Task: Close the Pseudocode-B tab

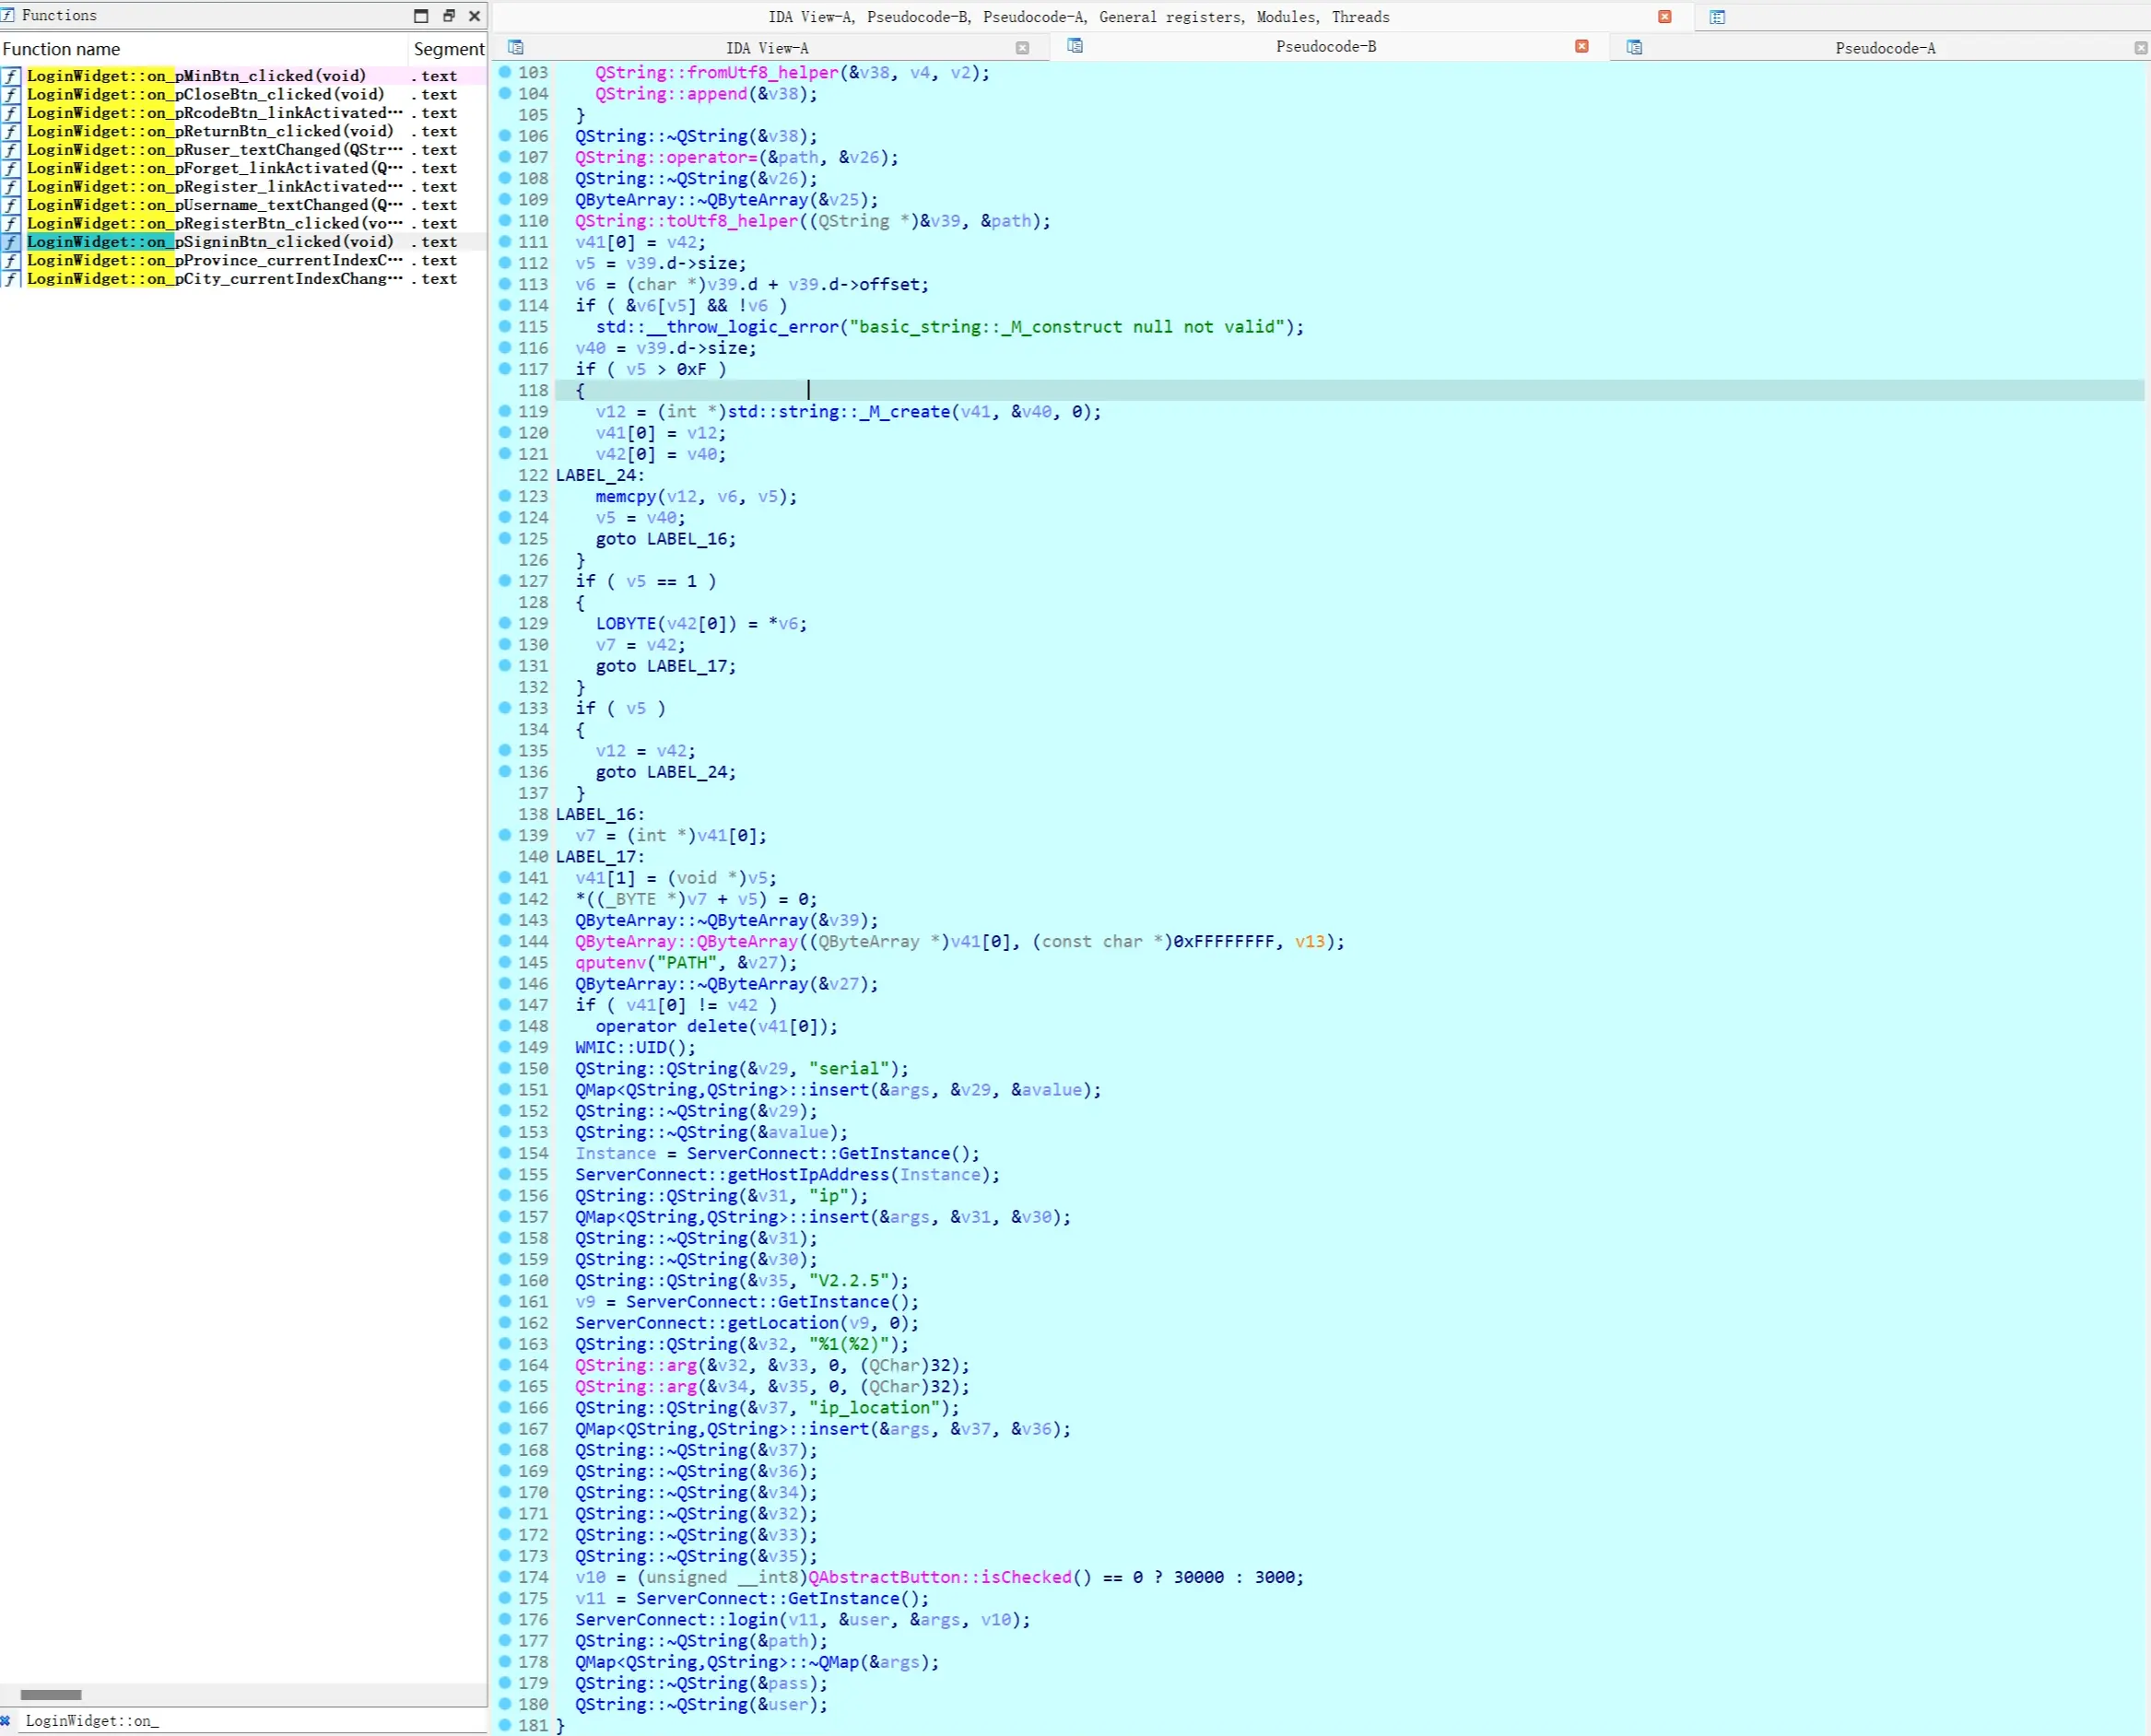Action: pyautogui.click(x=1582, y=46)
